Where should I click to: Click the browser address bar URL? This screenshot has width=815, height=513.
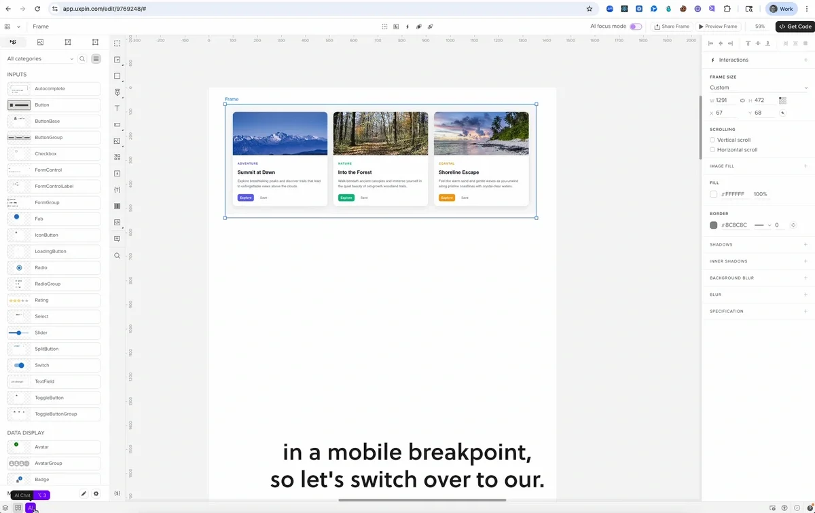click(105, 9)
